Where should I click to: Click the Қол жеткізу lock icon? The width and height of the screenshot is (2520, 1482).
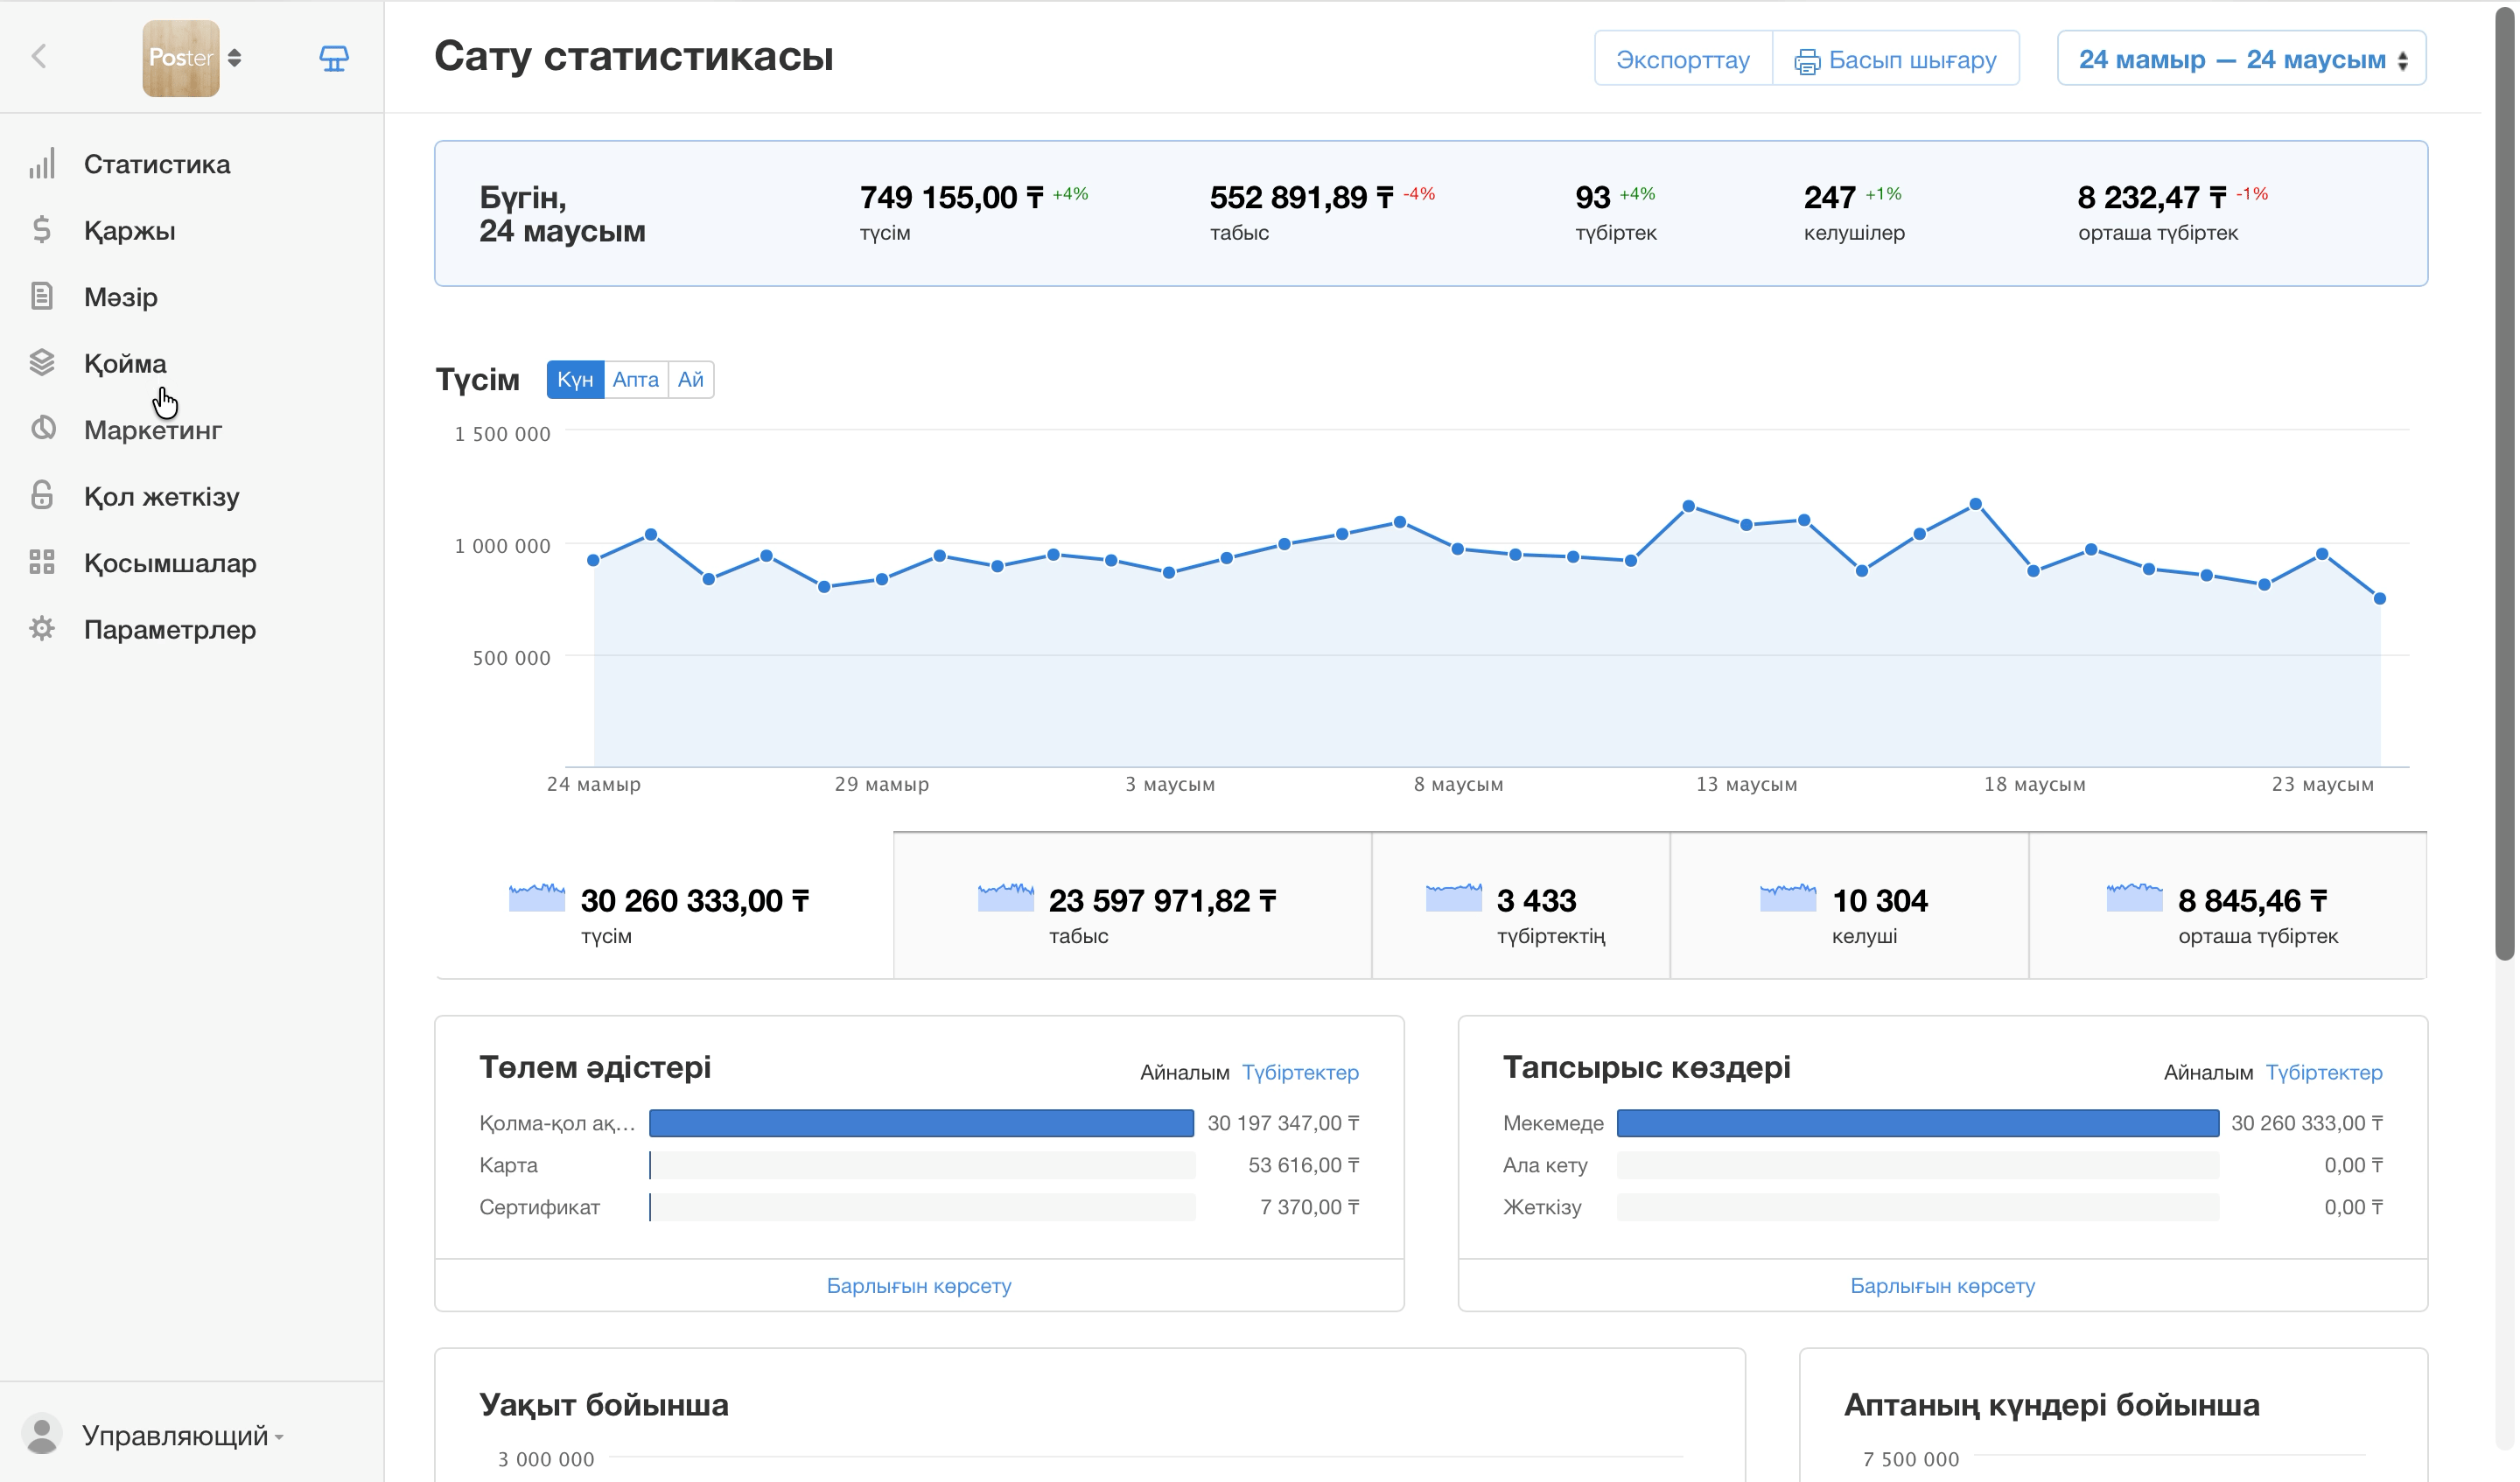tap(42, 496)
